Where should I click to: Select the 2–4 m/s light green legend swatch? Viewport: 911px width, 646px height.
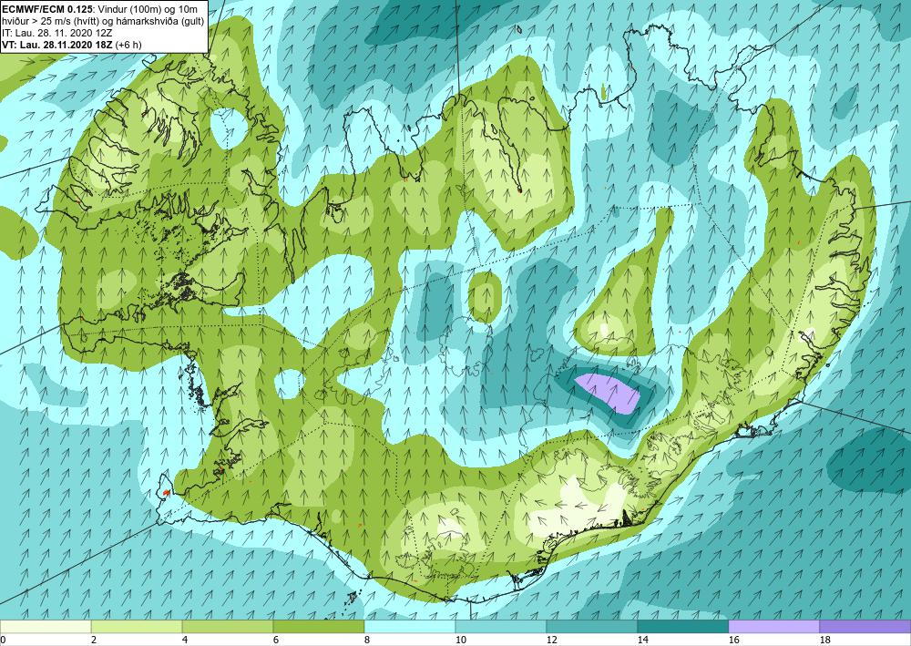coord(137,627)
